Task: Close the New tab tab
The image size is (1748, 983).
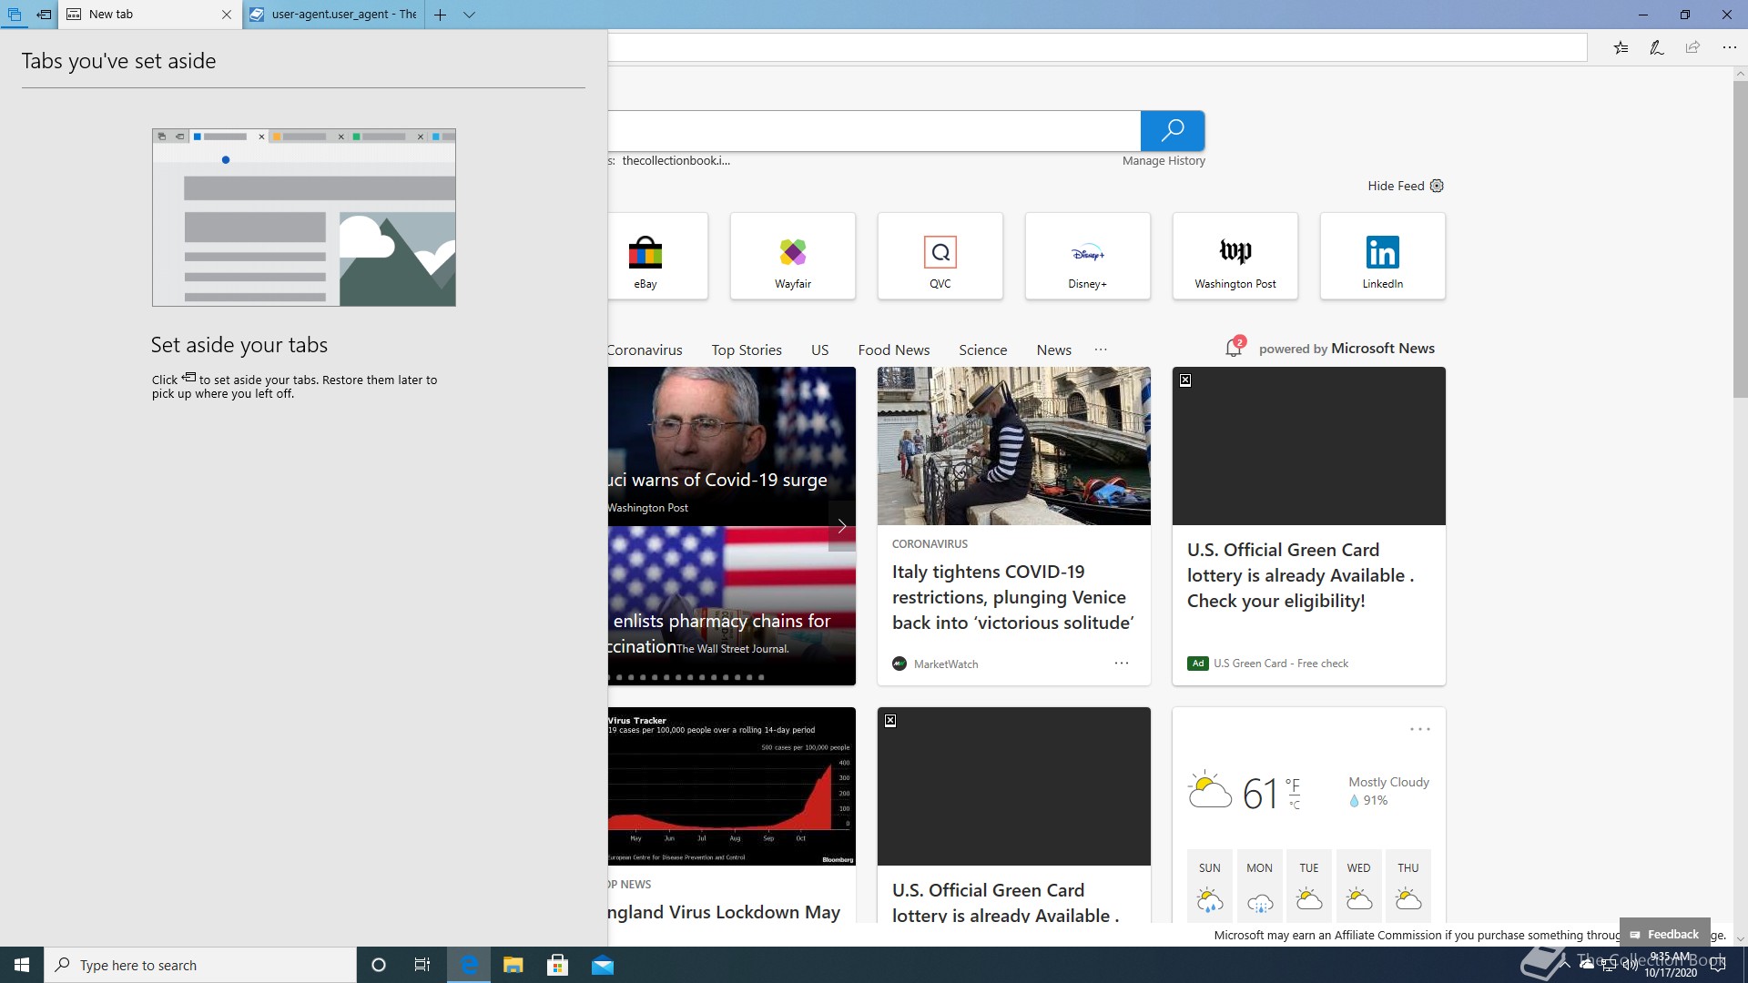Action: coord(227,15)
